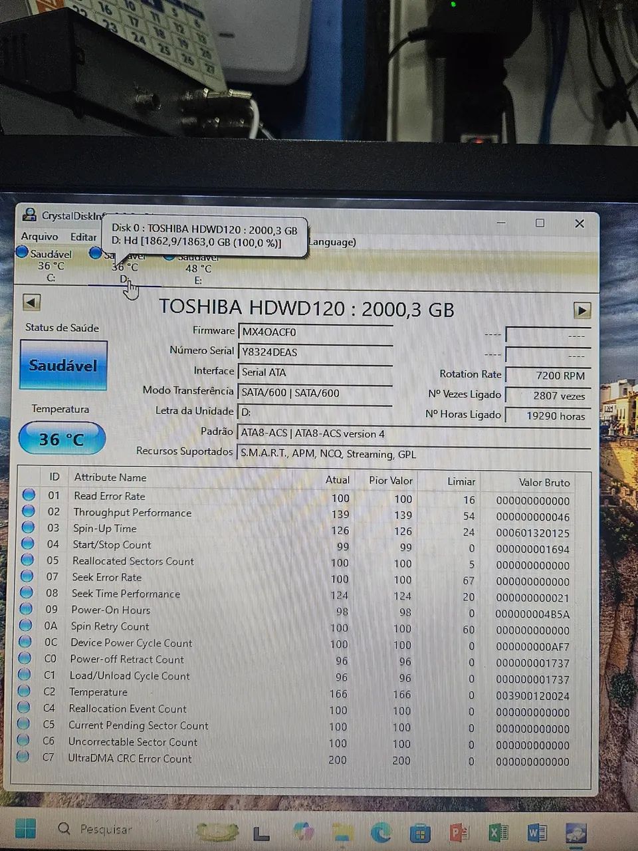Open File Explorer from the taskbar

click(x=342, y=831)
